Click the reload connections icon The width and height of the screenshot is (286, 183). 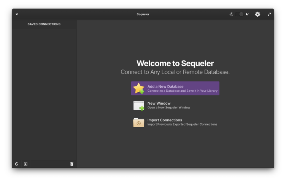point(17,164)
